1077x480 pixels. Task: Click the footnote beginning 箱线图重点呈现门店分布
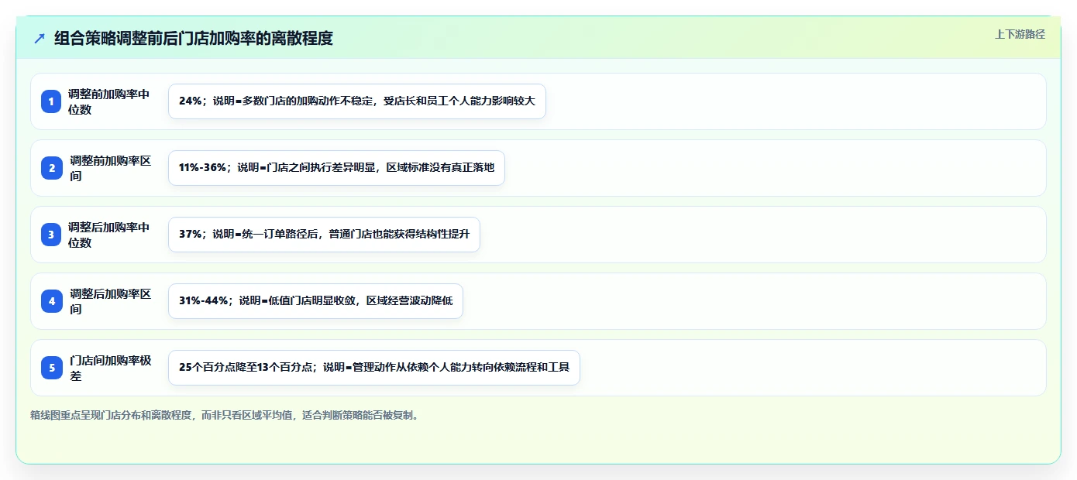pyautogui.click(x=226, y=415)
